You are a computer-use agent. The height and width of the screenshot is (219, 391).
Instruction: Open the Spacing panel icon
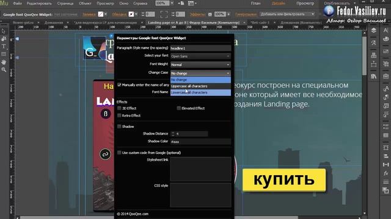[386, 164]
